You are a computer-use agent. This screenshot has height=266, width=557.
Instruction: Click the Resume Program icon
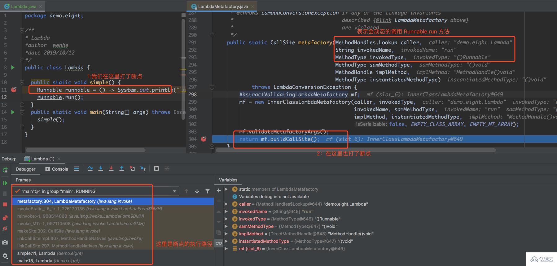click(5, 183)
